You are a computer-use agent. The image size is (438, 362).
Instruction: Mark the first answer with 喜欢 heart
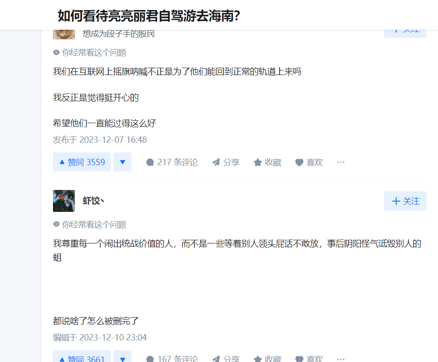[x=309, y=162]
